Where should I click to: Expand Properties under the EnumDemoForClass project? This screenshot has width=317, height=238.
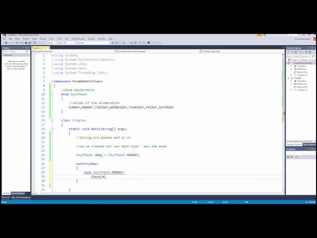(291, 66)
